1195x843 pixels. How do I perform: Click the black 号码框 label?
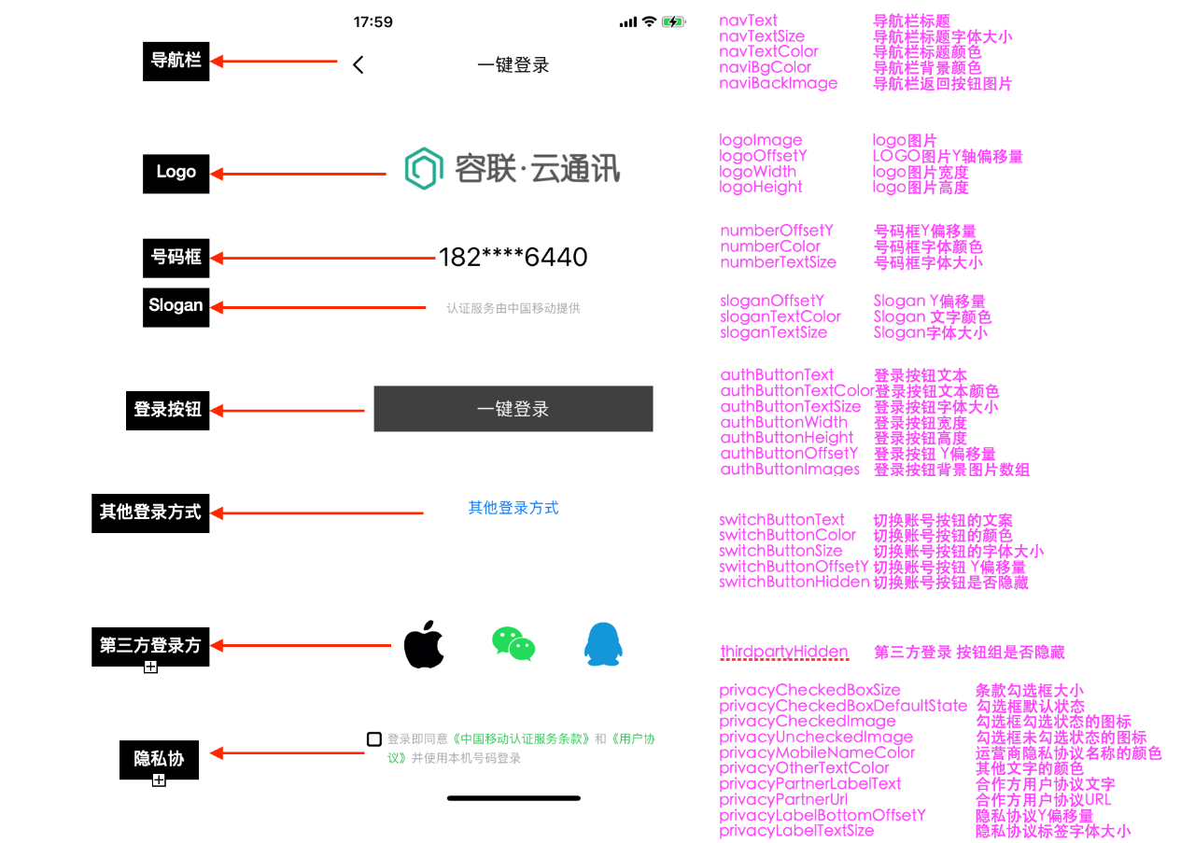pos(176,258)
